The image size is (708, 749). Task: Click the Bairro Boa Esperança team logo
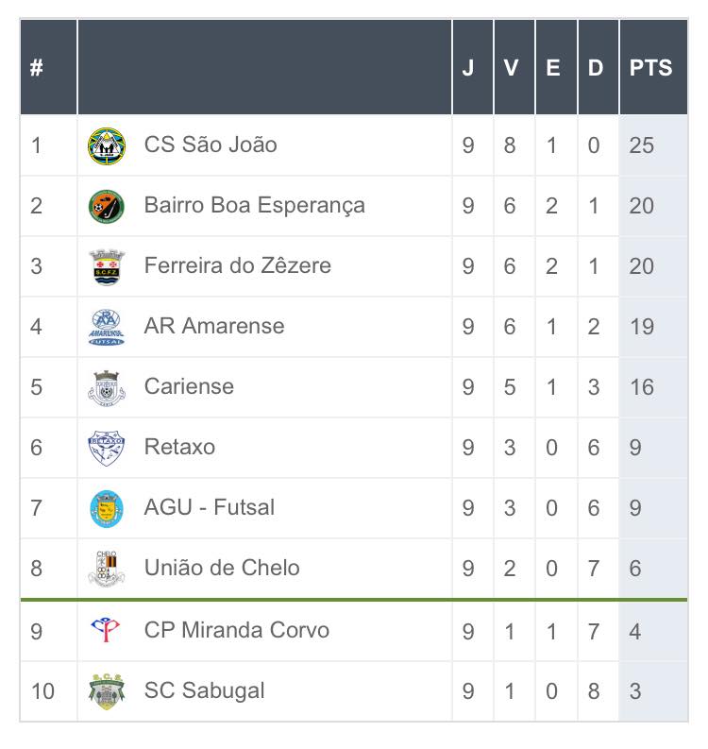[x=106, y=206]
